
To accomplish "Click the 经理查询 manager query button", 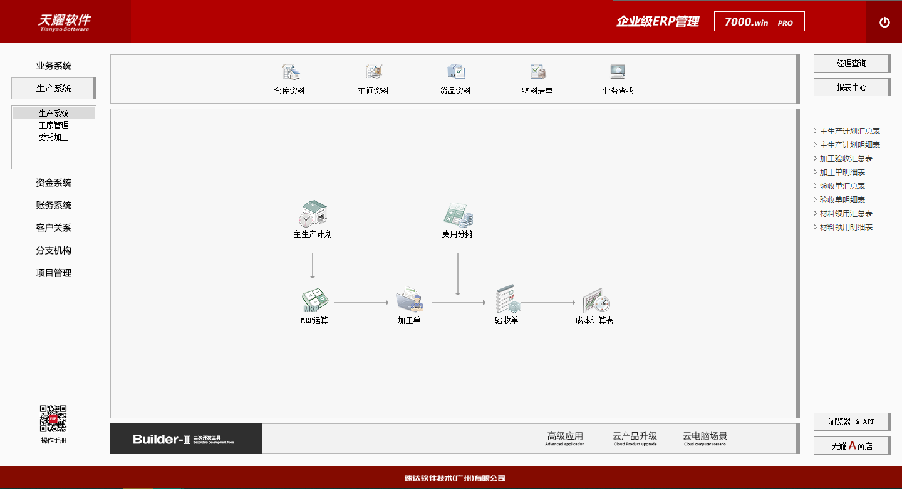I will click(x=851, y=63).
